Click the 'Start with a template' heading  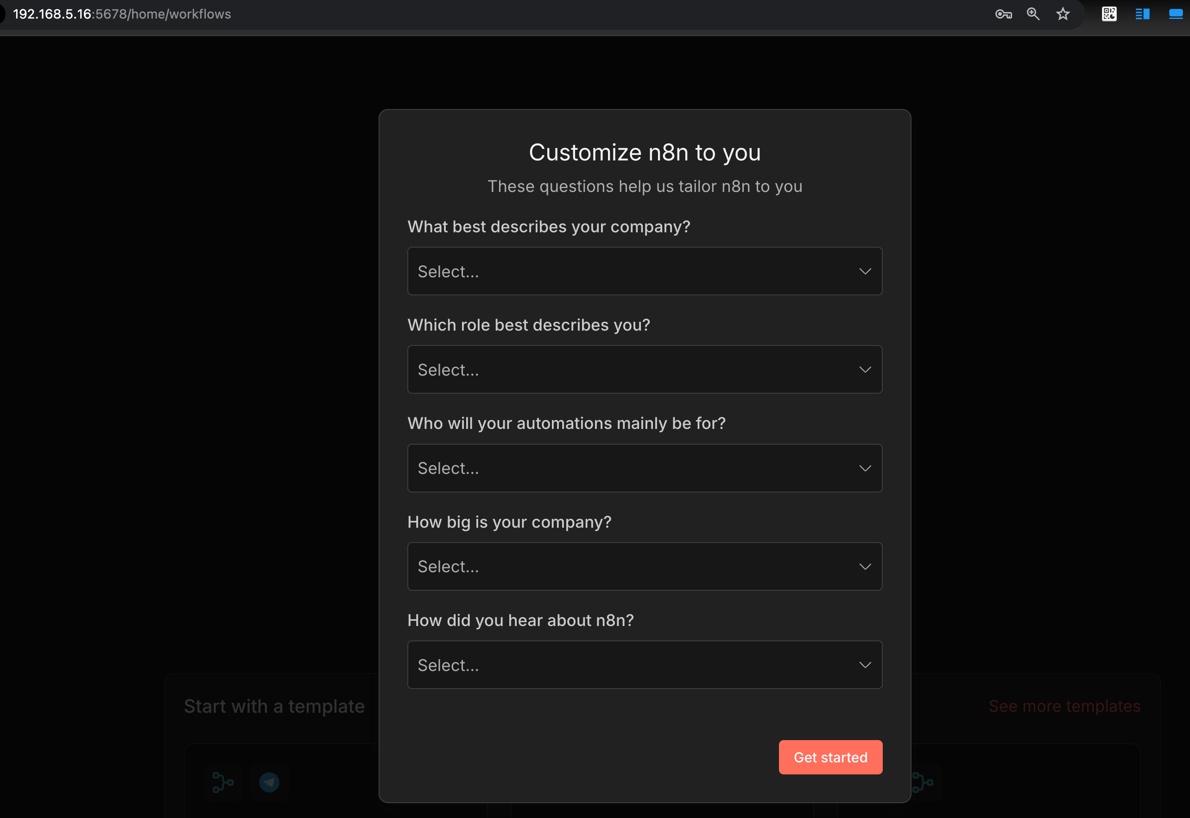[274, 706]
